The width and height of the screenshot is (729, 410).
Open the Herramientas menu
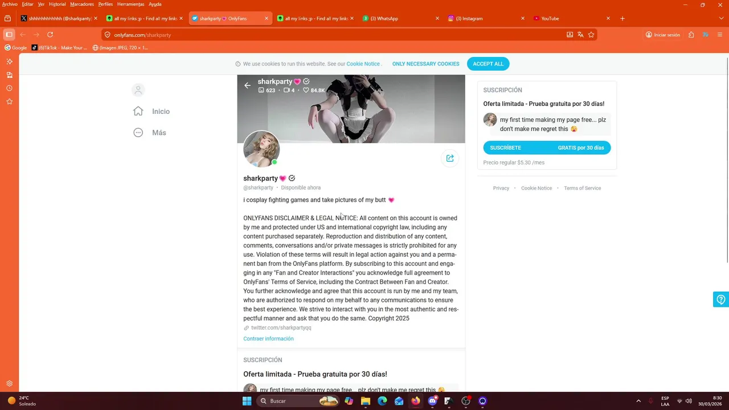130,4
